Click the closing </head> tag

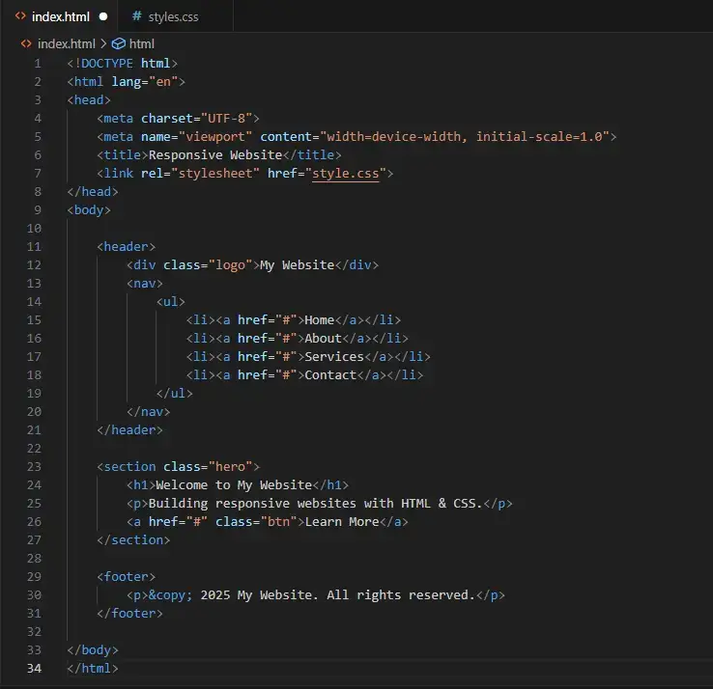[x=93, y=192]
